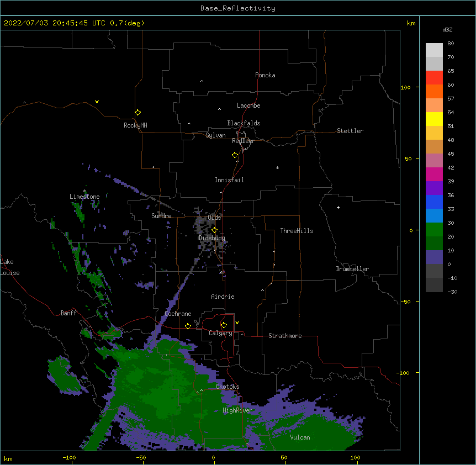476x465 pixels.
Task: Click the Limestone label
Action: tap(84, 197)
